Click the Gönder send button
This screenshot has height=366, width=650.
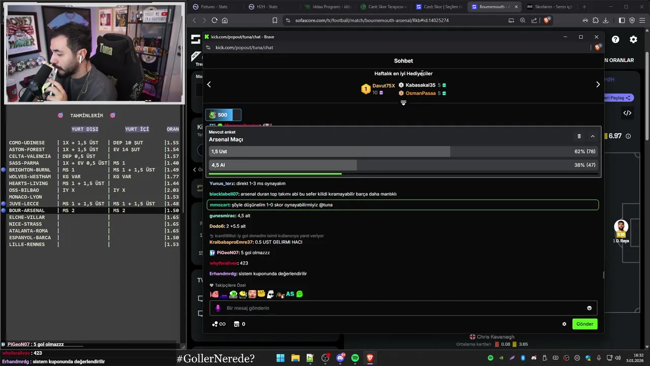[584, 324]
